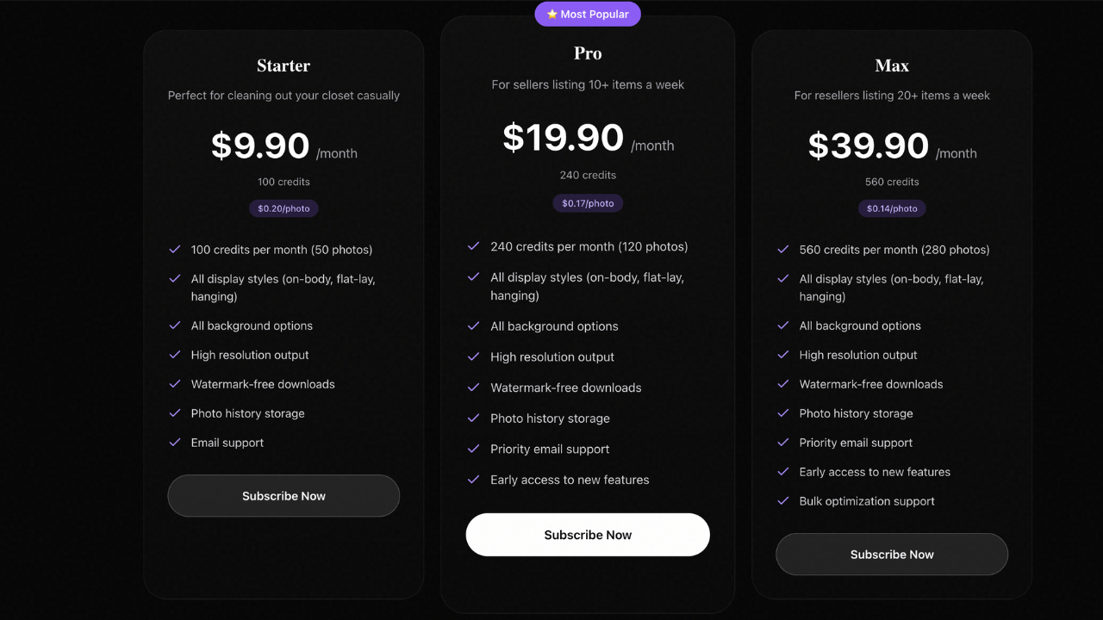Click the Max plan title
Screen dimensions: 1103x620
(x=892, y=65)
